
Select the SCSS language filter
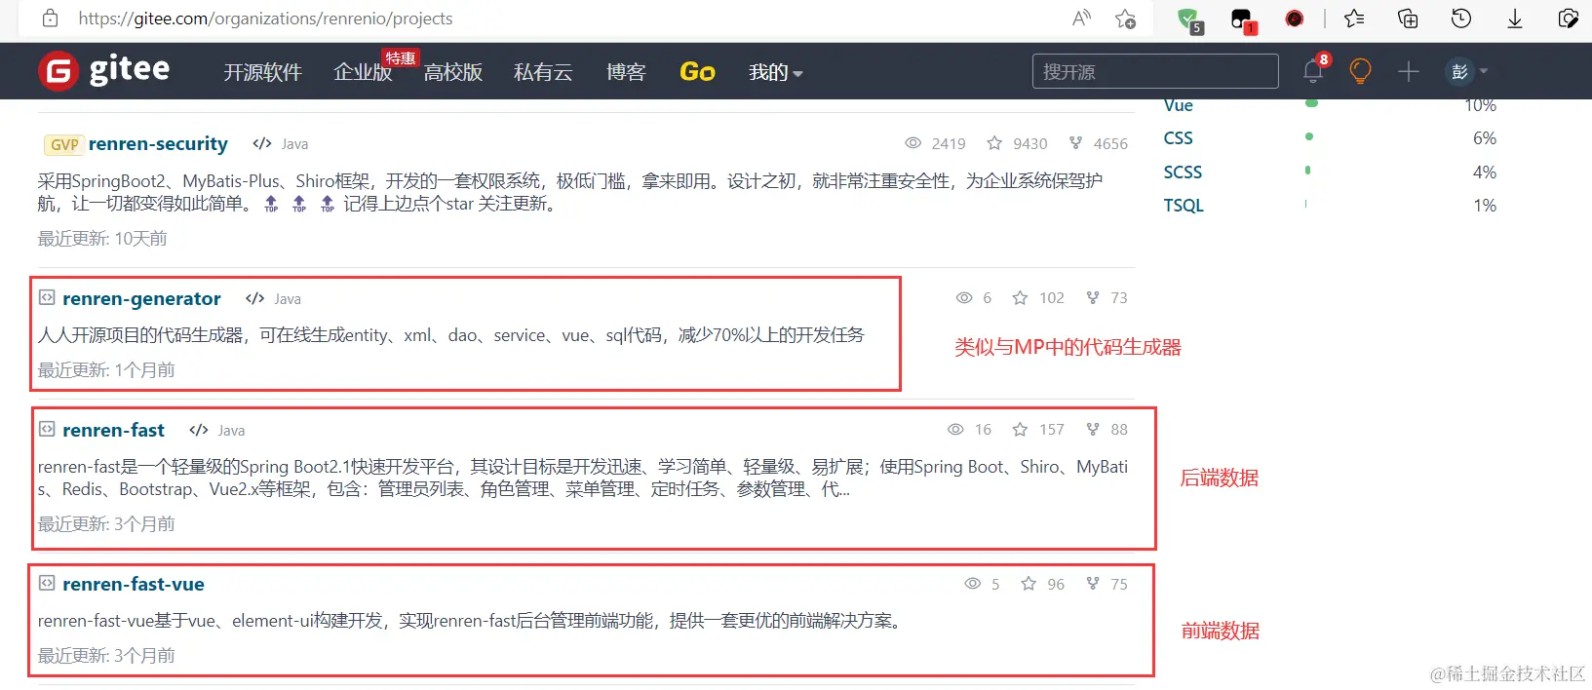1183,172
